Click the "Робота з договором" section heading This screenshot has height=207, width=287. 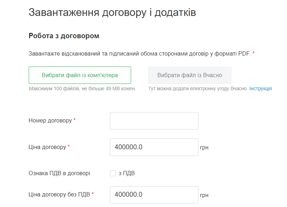(64, 36)
